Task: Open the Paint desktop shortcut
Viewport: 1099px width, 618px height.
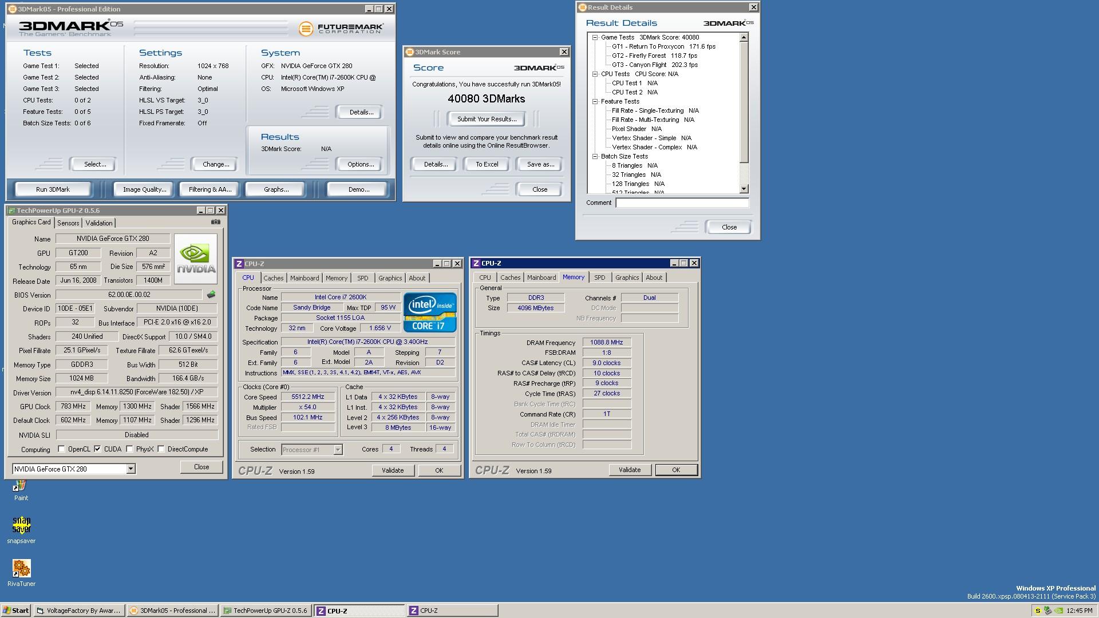Action: click(x=21, y=490)
